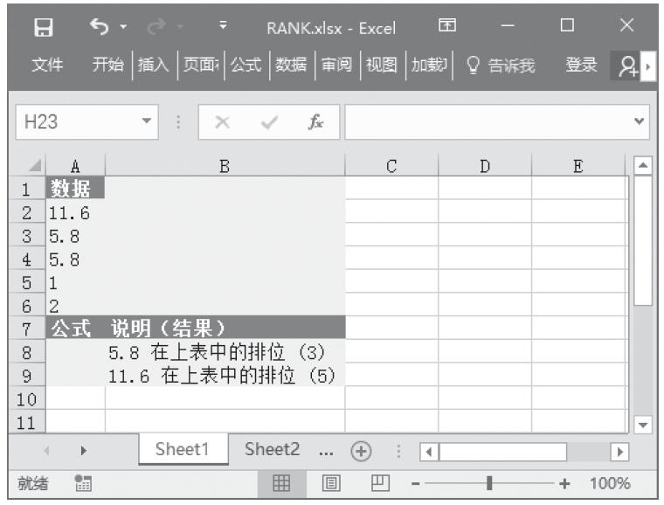664x505 pixels.
Task: Select cell A2 containing 11.6
Action: coord(74,211)
